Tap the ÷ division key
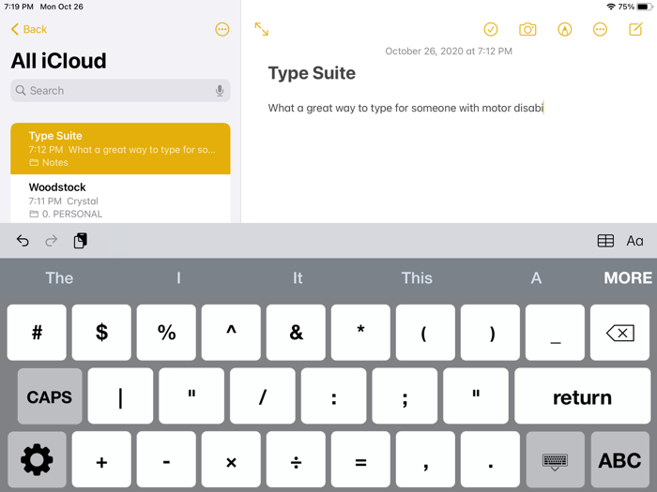The height and width of the screenshot is (492, 657). [296, 460]
